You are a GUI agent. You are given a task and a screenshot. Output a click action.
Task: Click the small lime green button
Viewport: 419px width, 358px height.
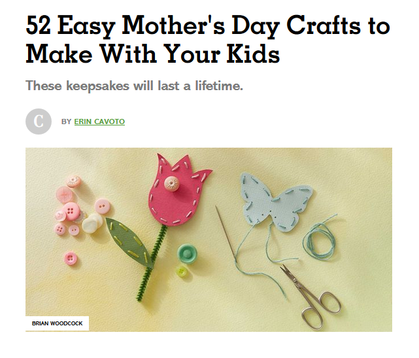[x=182, y=272]
